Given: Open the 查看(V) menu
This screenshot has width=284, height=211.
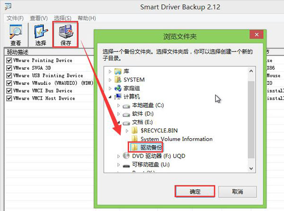Looking at the screenshot, I should pos(39,18).
